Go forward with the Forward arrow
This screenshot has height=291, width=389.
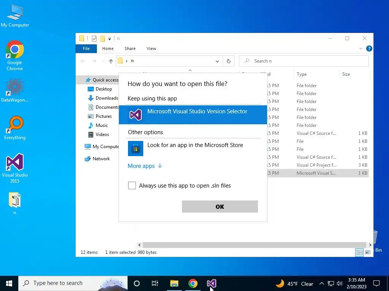click(94, 61)
